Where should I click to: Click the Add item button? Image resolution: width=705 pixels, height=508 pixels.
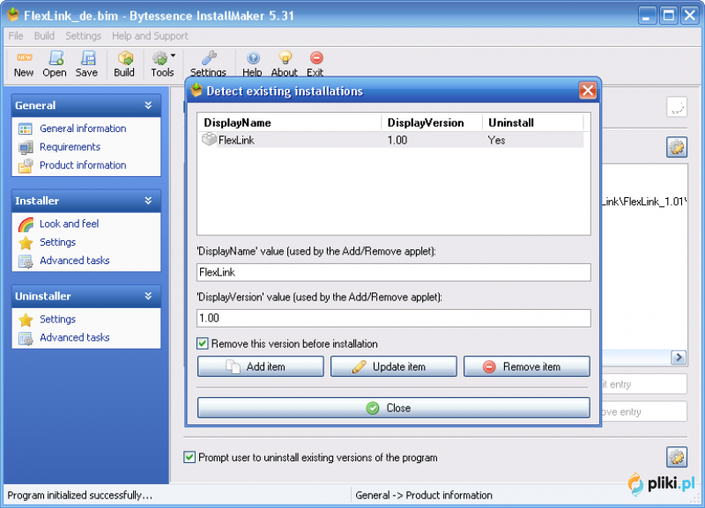[x=261, y=366]
